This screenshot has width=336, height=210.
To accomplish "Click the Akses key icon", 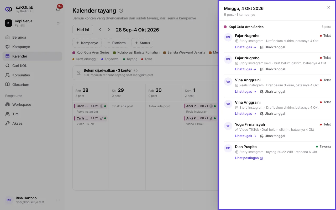I will 7,123.
